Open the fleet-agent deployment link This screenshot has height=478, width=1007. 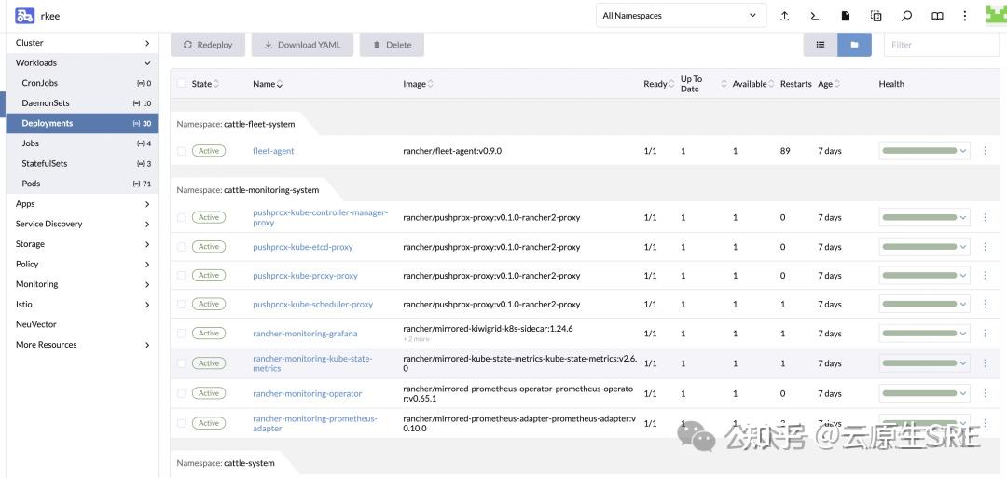pos(273,151)
